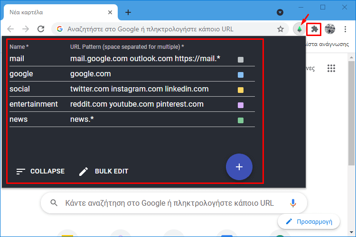The height and width of the screenshot is (237, 356).
Task: Pick the gray color swatch for mail
Action: pyautogui.click(x=241, y=60)
